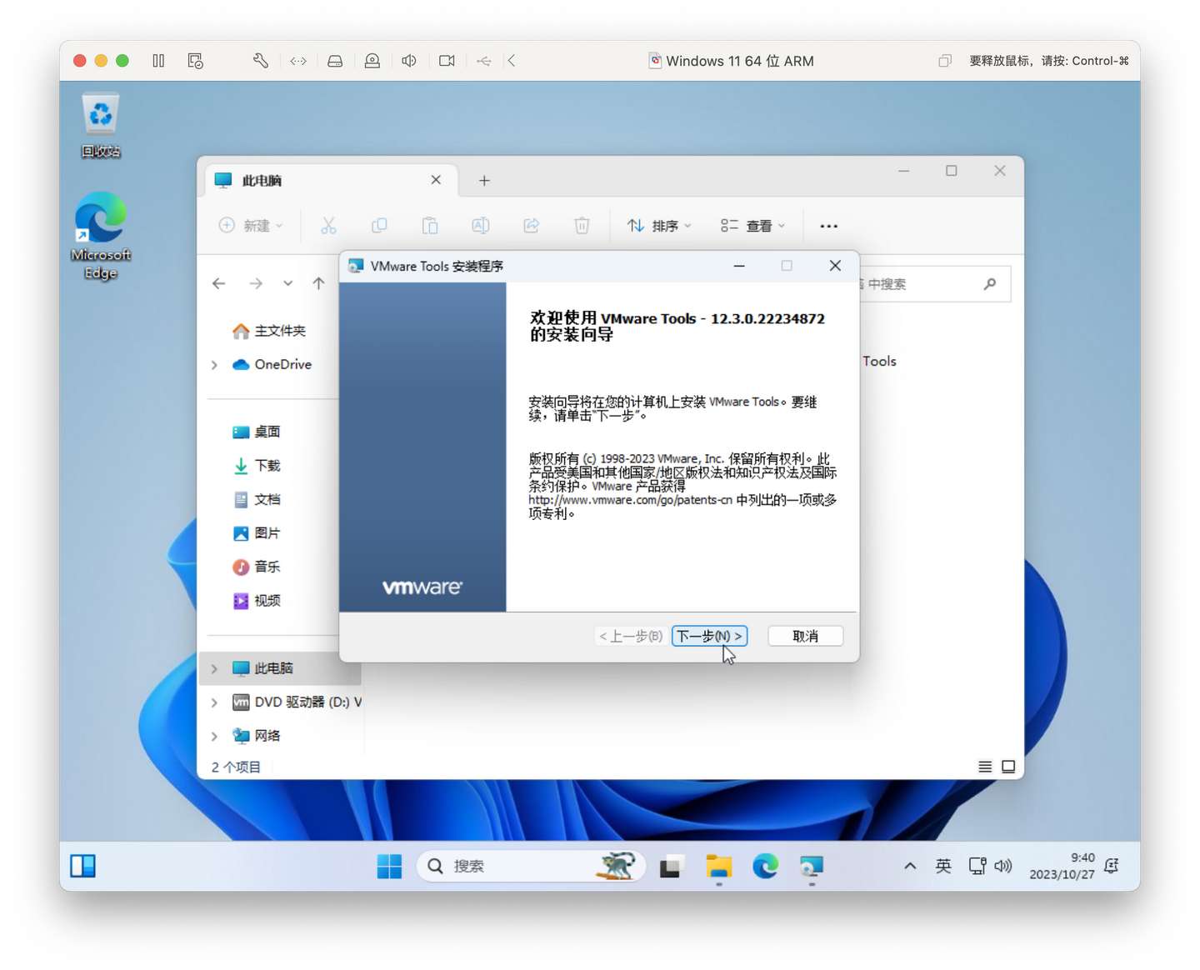Click File Explorer in the taskbar
The width and height of the screenshot is (1200, 970).
pyautogui.click(x=718, y=867)
